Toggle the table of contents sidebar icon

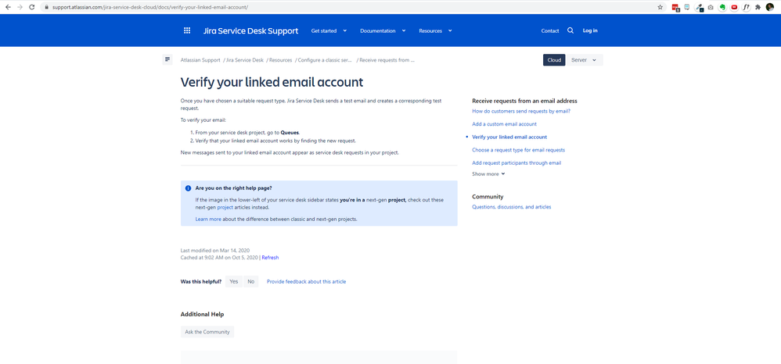point(167,59)
